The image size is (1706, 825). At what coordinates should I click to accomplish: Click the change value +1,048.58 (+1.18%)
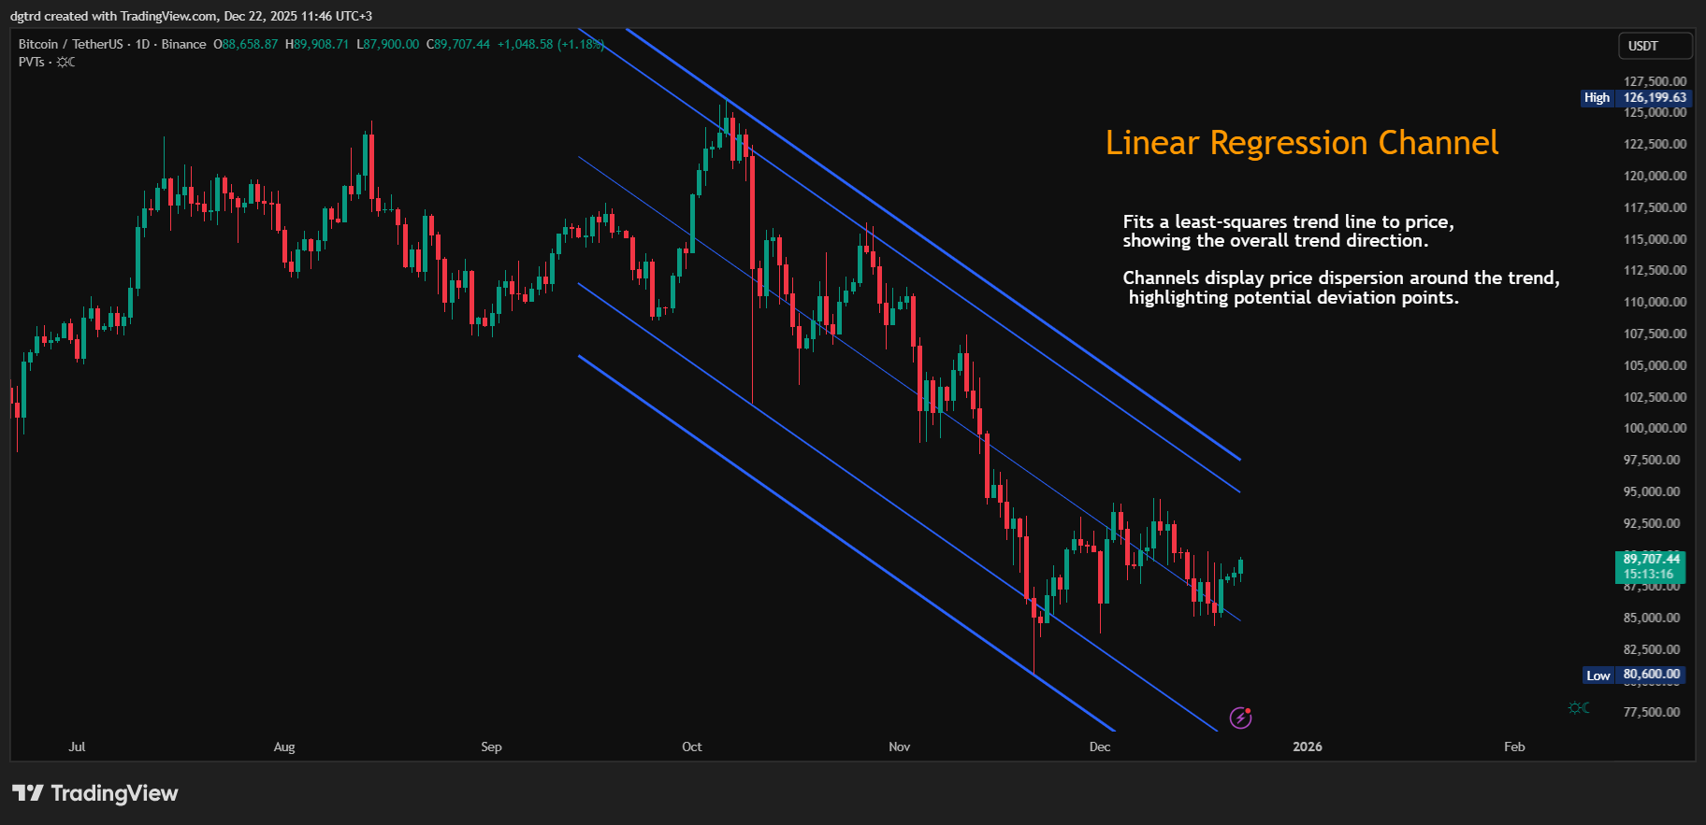pyautogui.click(x=551, y=44)
